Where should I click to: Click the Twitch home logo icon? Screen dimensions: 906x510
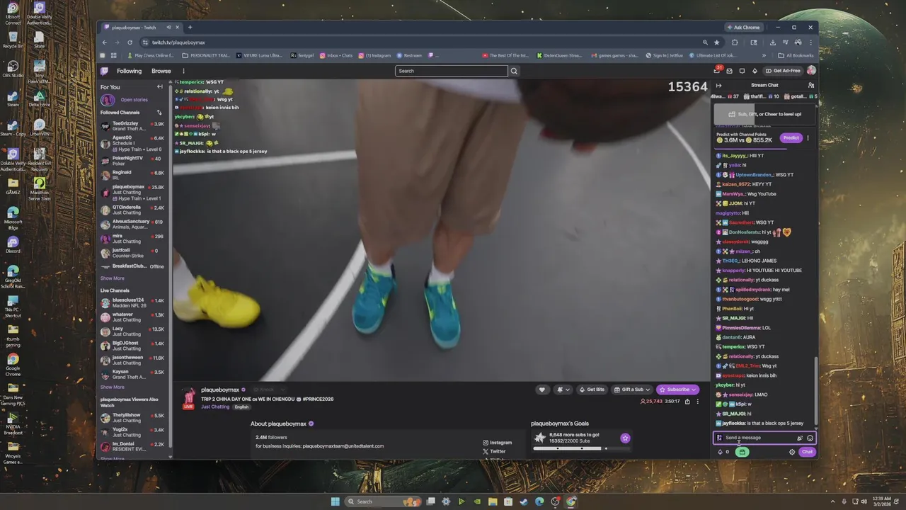pos(105,71)
